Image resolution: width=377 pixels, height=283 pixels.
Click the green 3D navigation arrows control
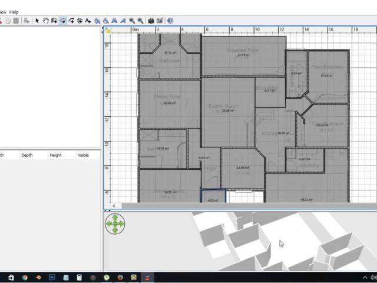tap(115, 224)
